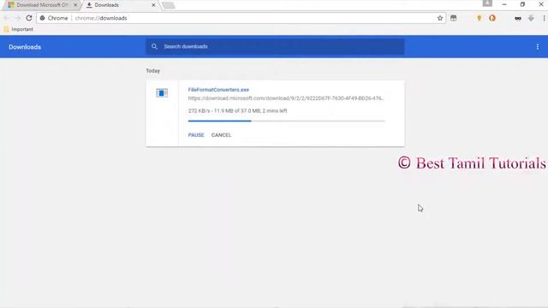Go forward using the forward arrow

17,18
